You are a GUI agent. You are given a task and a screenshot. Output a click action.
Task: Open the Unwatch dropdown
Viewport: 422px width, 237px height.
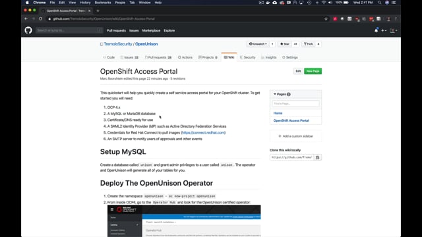tap(258, 44)
